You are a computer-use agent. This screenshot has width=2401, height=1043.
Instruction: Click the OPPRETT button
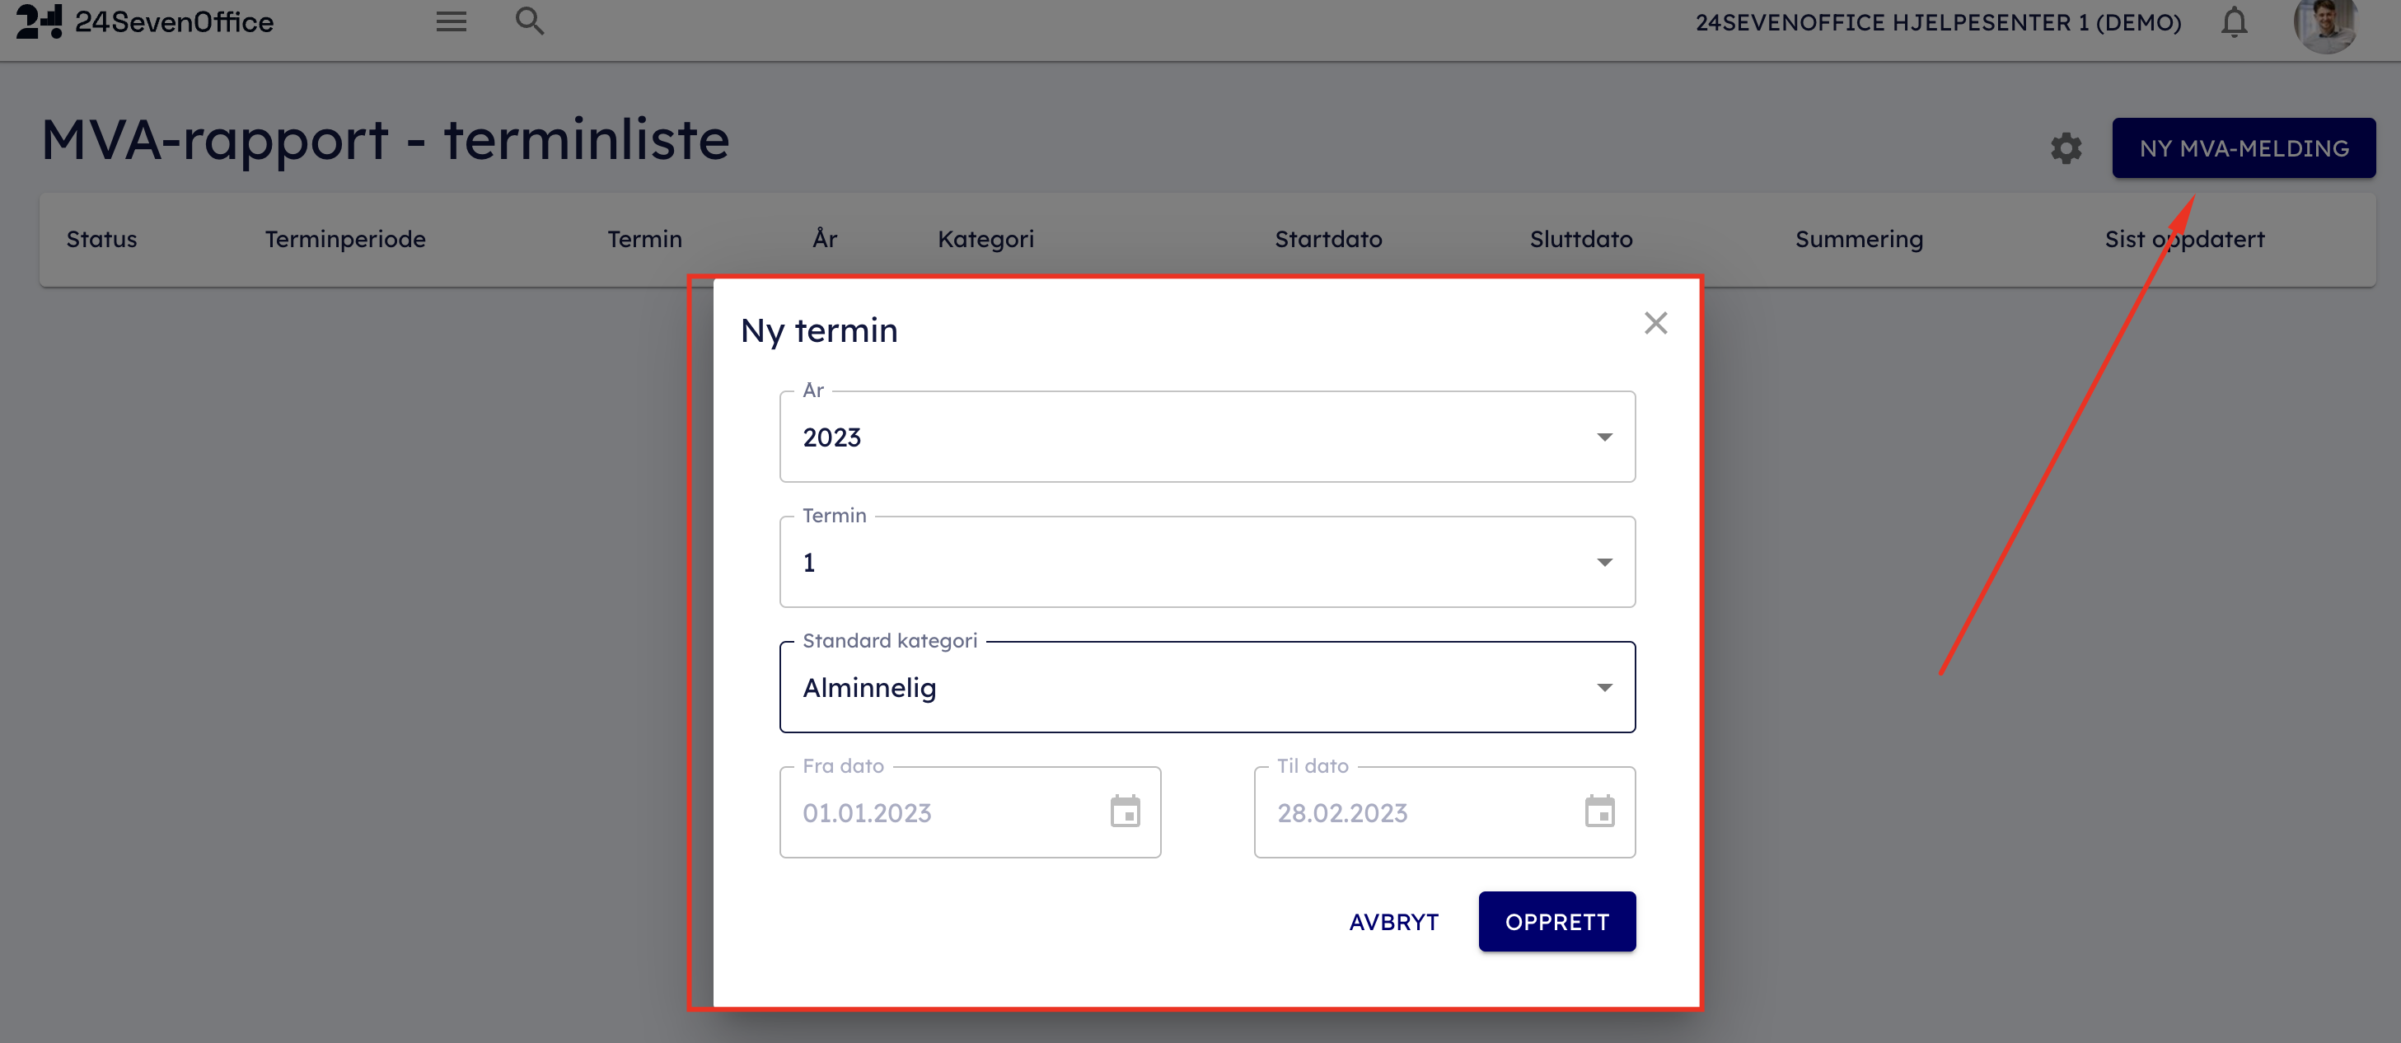point(1556,922)
